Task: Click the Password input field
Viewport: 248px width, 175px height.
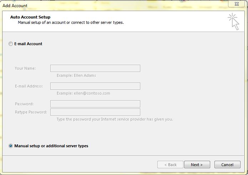Action: [95, 104]
